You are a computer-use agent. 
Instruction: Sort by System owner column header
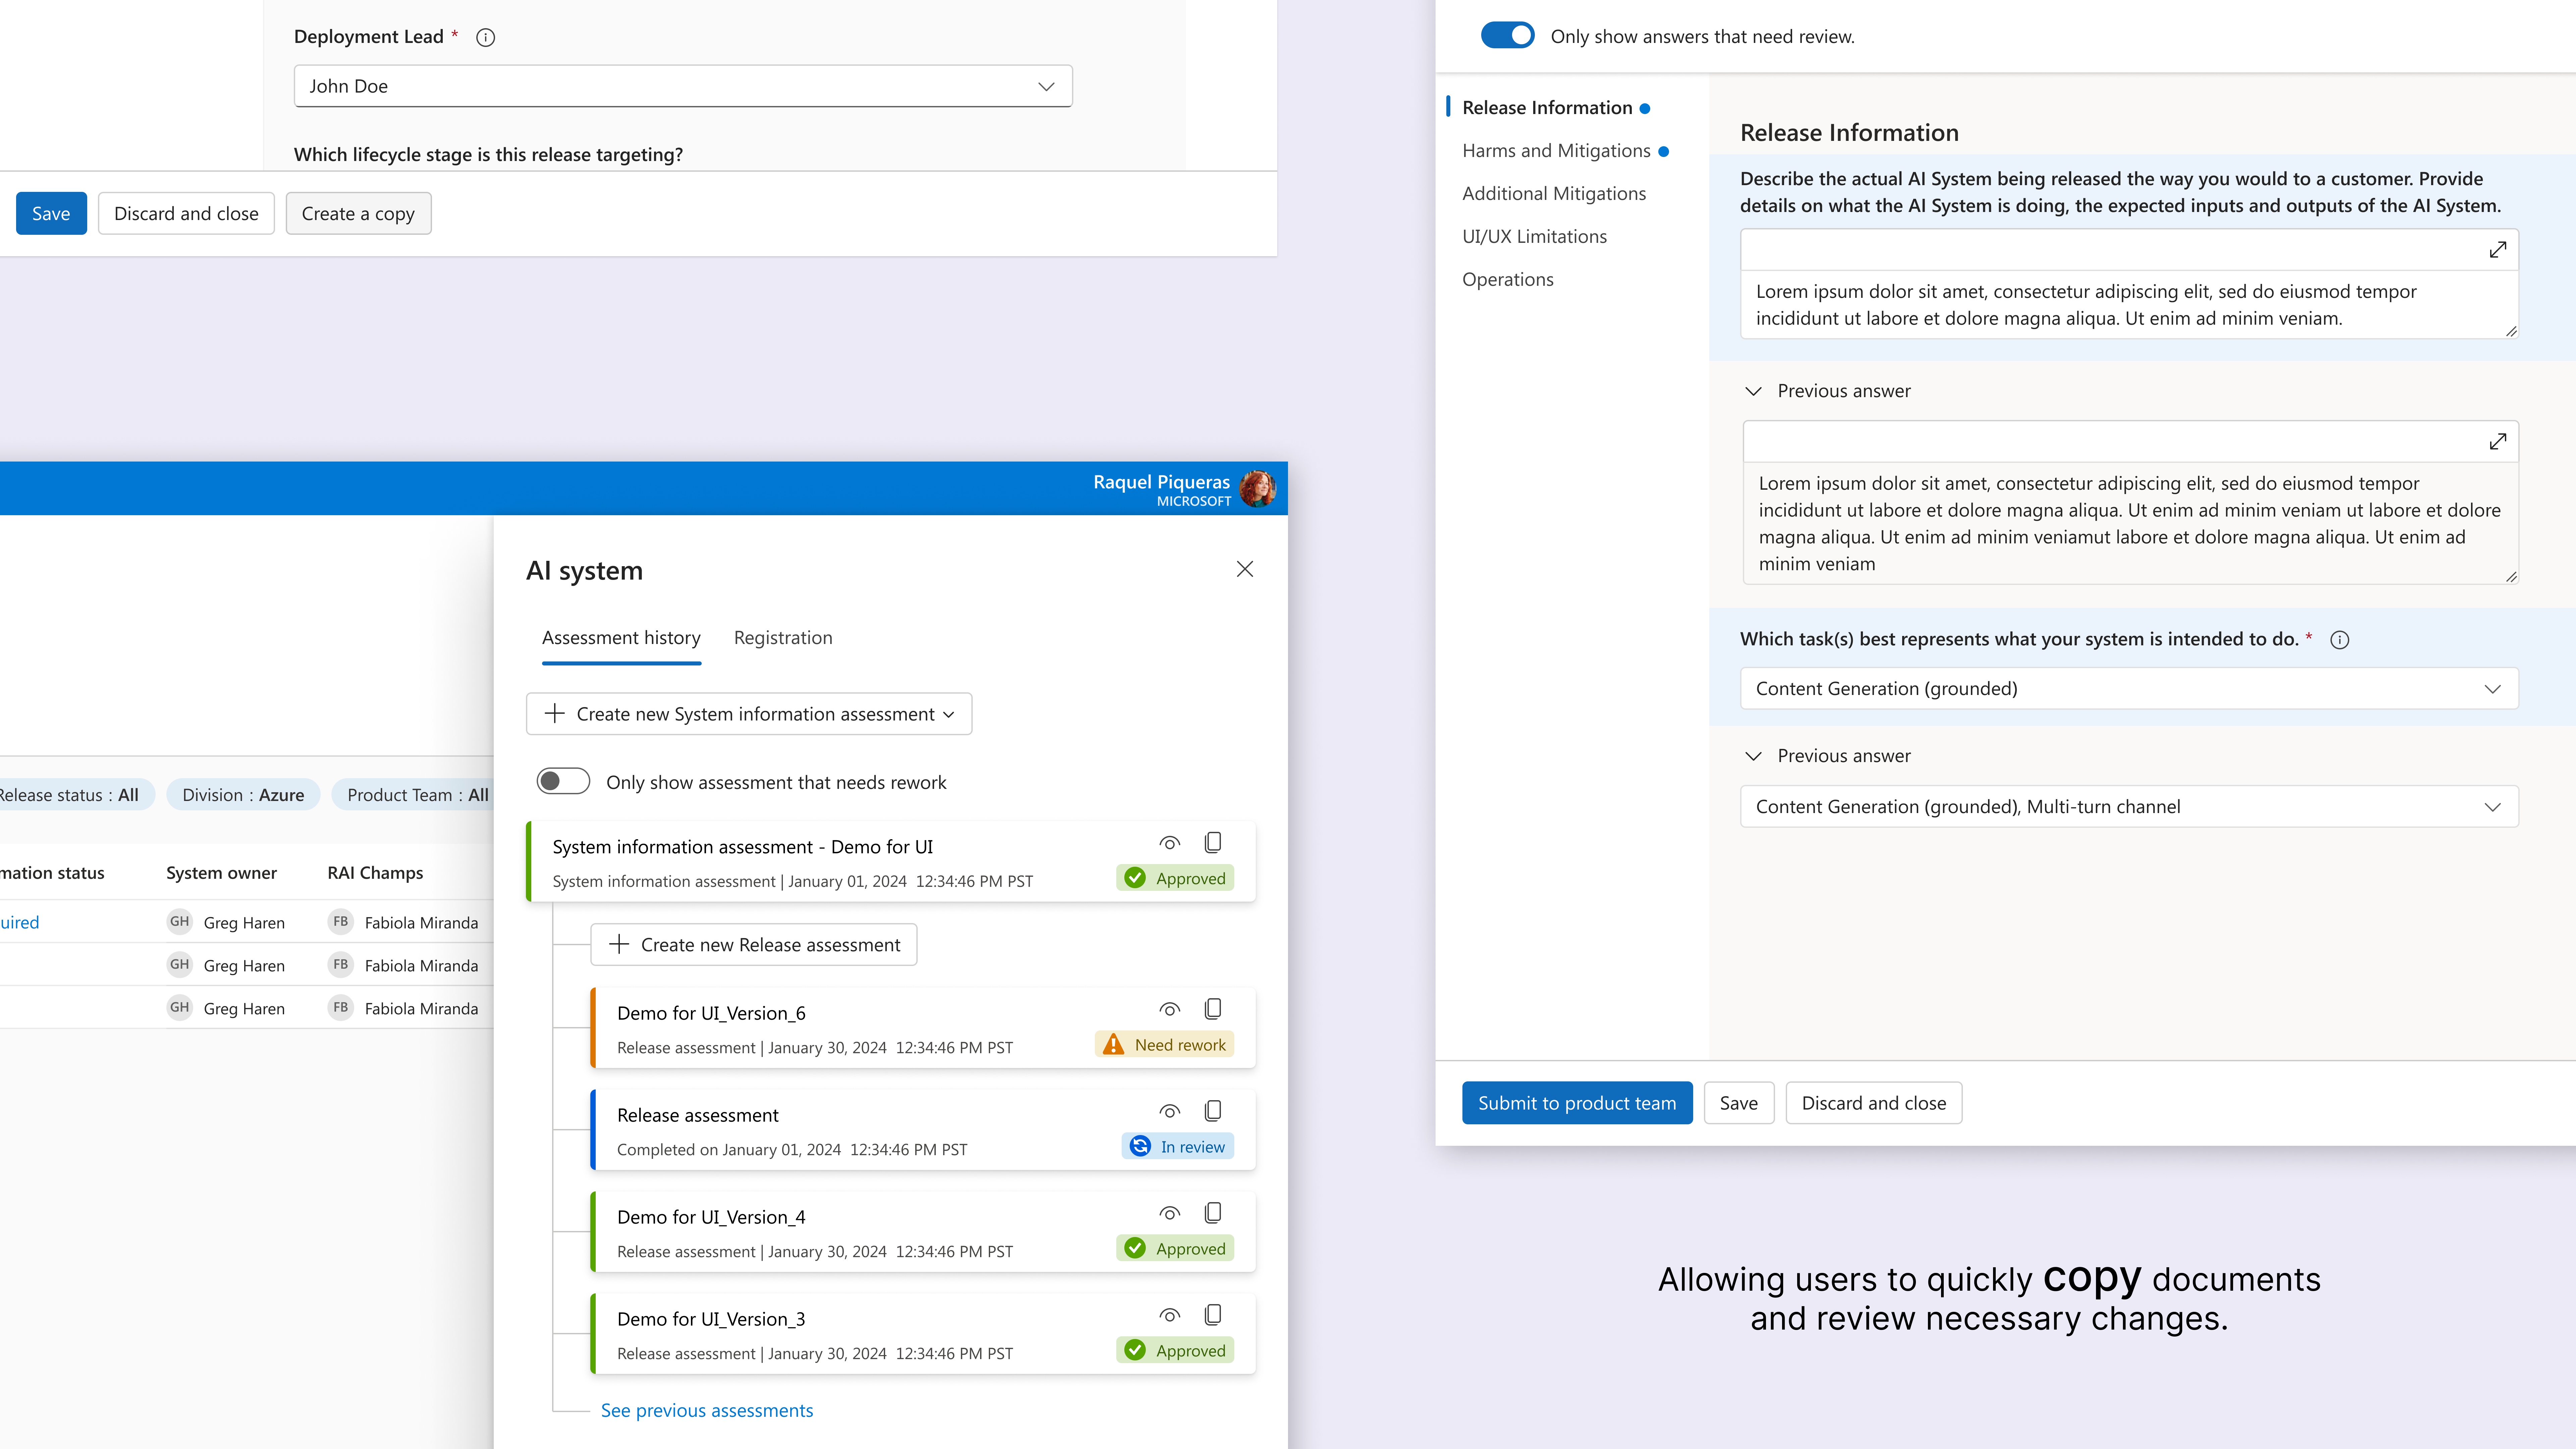point(221,873)
